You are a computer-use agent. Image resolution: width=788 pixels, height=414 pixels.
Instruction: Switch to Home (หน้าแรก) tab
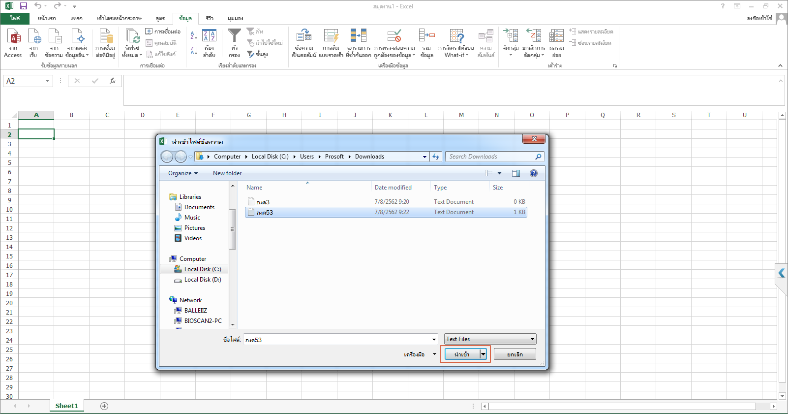pos(47,18)
